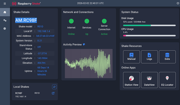Open RC98F shake in external link

coord(53,93)
